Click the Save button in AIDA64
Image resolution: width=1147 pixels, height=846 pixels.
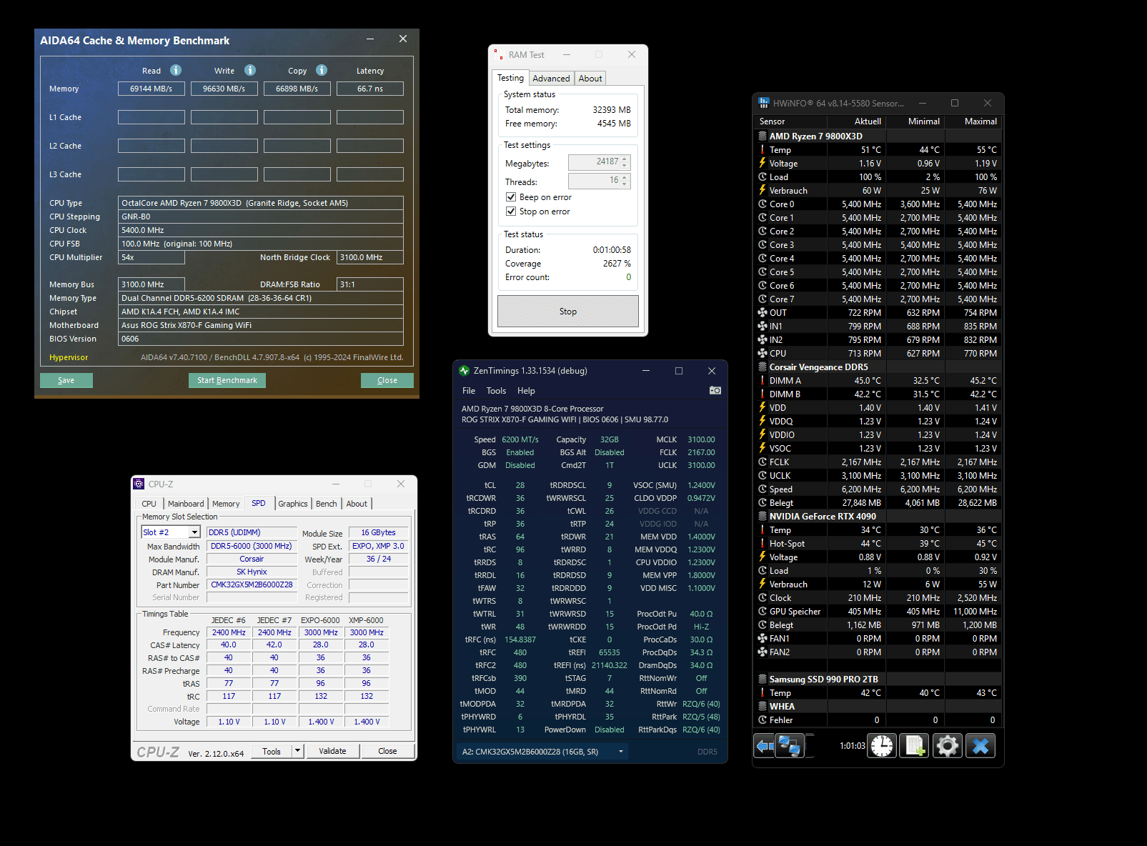[x=66, y=380]
